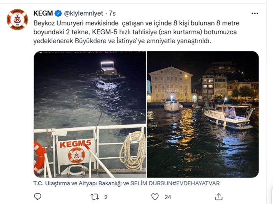Viewport: 273px width, 204px height.
Task: Open the KEGM display name link
Action: [x=43, y=13]
